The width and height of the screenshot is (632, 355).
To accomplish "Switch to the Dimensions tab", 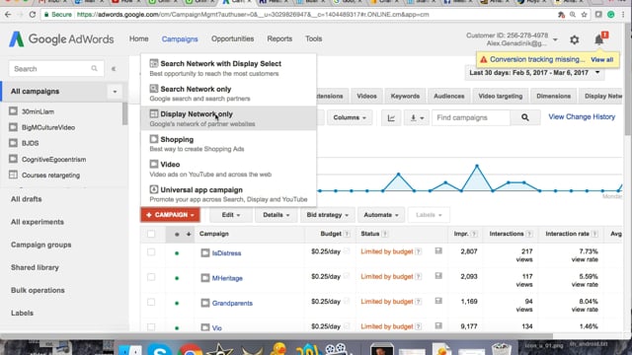I will (x=553, y=96).
